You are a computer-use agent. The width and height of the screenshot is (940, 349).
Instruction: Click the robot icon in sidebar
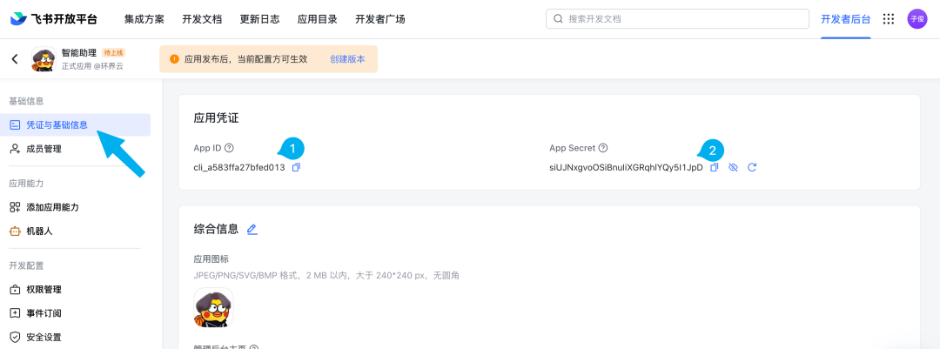tap(16, 231)
